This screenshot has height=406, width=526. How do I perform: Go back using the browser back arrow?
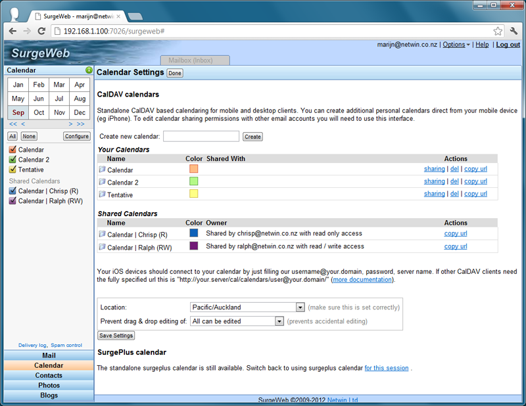[x=12, y=31]
